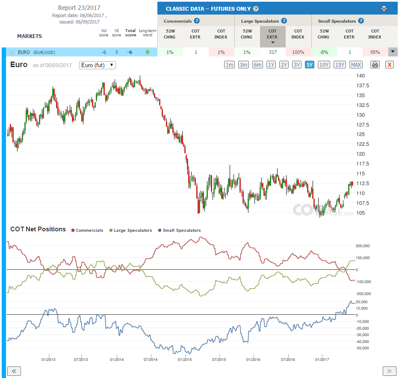Click the 07/2014 date axis marker
Image resolution: width=399 pixels, height=378 pixels.
tap(151, 360)
